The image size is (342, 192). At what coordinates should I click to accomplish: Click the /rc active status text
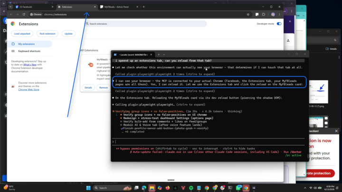pyautogui.click(x=294, y=155)
